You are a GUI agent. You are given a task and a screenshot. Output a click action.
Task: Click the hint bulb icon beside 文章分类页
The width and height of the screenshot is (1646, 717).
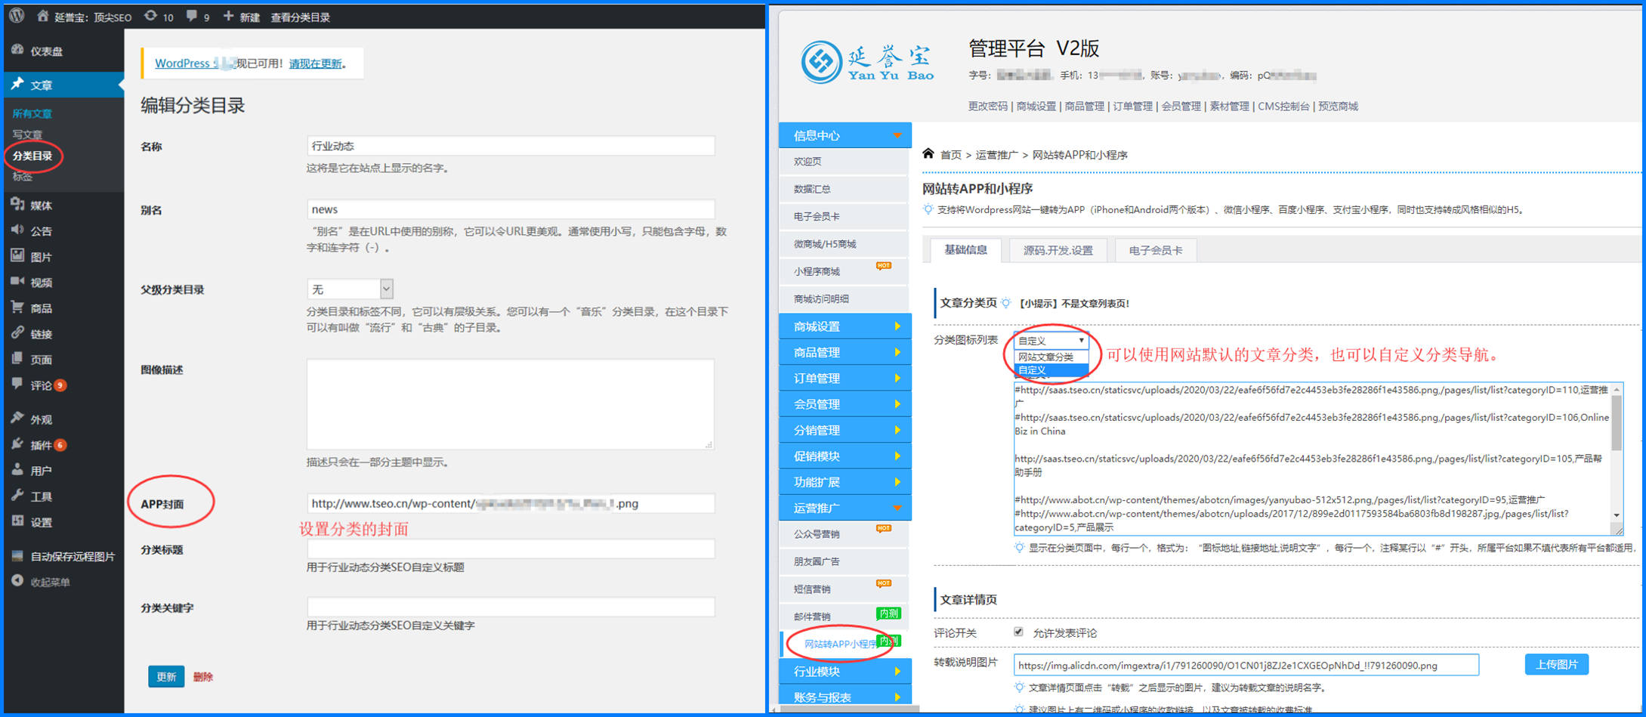[x=1006, y=303]
